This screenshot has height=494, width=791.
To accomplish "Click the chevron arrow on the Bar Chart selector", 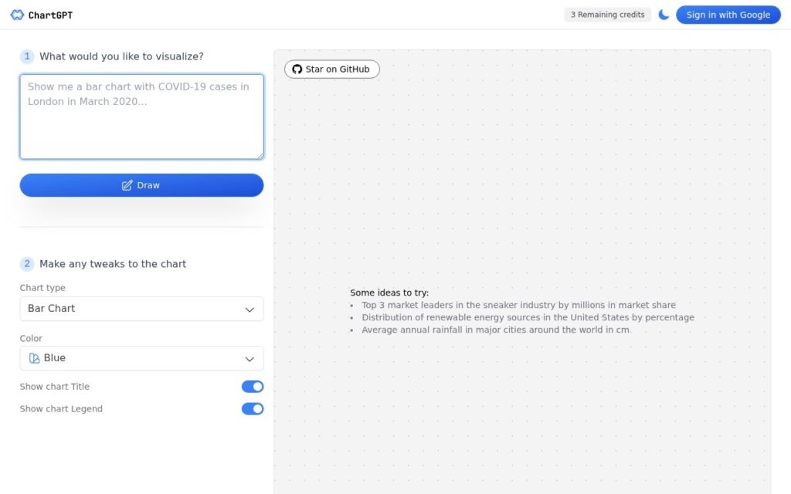I will [x=250, y=310].
